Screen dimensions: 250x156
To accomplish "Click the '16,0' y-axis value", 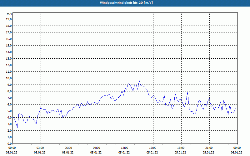I will [x=9, y=39].
